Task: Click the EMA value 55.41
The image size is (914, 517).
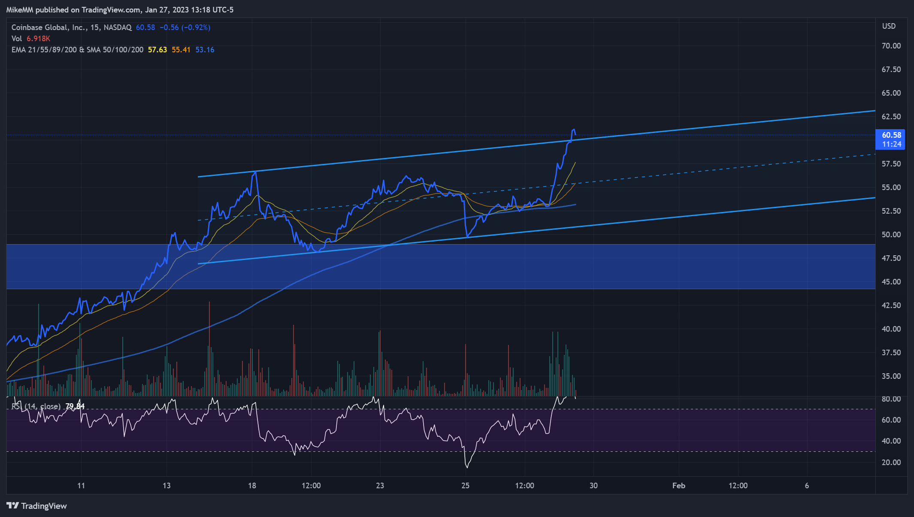Action: click(x=181, y=50)
